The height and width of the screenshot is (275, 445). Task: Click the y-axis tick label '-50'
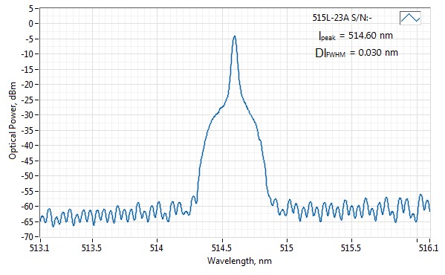(x=27, y=175)
